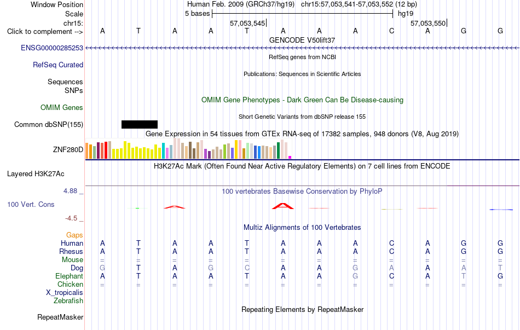Click 'Multiz Alignments of 100 Vertebrates' title
520x330 pixels.
302,227
